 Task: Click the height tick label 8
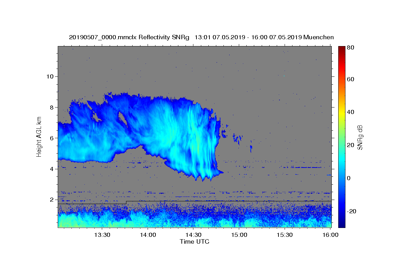[x=52, y=107]
